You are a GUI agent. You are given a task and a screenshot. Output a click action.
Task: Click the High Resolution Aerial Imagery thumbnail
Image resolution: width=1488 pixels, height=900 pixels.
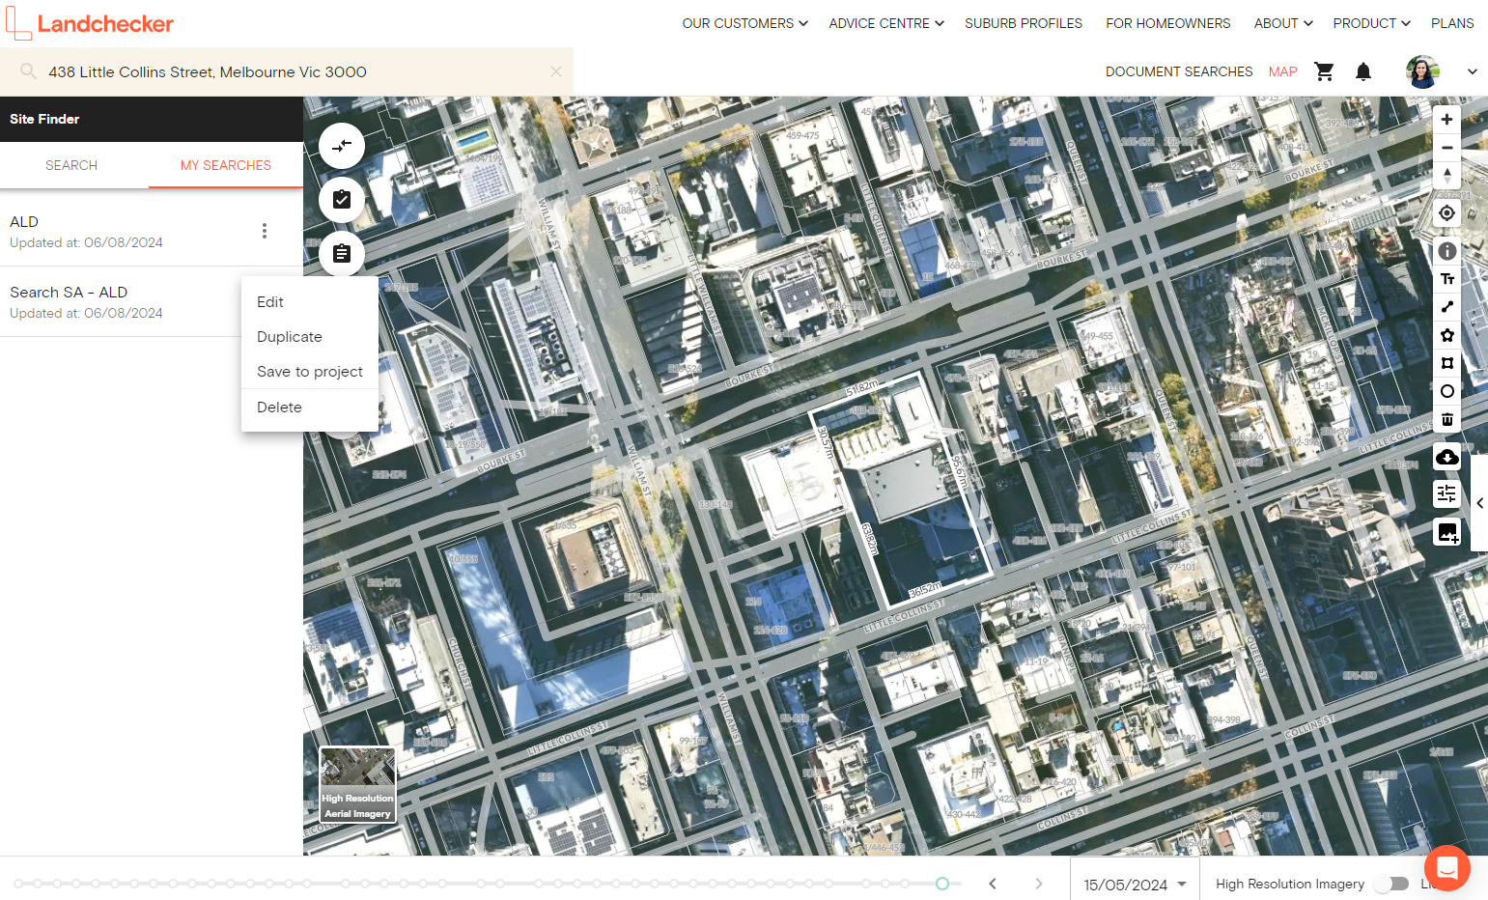pyautogui.click(x=357, y=785)
